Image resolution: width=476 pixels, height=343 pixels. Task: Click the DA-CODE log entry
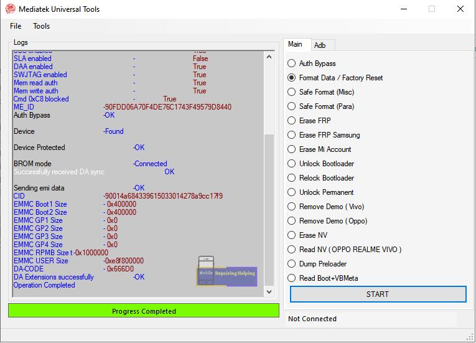(x=73, y=269)
